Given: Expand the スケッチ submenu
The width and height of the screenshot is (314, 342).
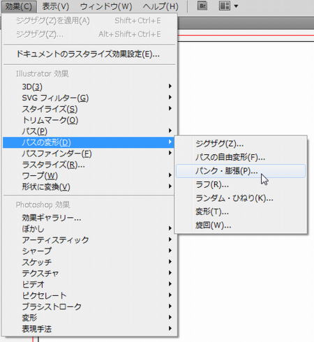Looking at the screenshot, I should (x=89, y=262).
